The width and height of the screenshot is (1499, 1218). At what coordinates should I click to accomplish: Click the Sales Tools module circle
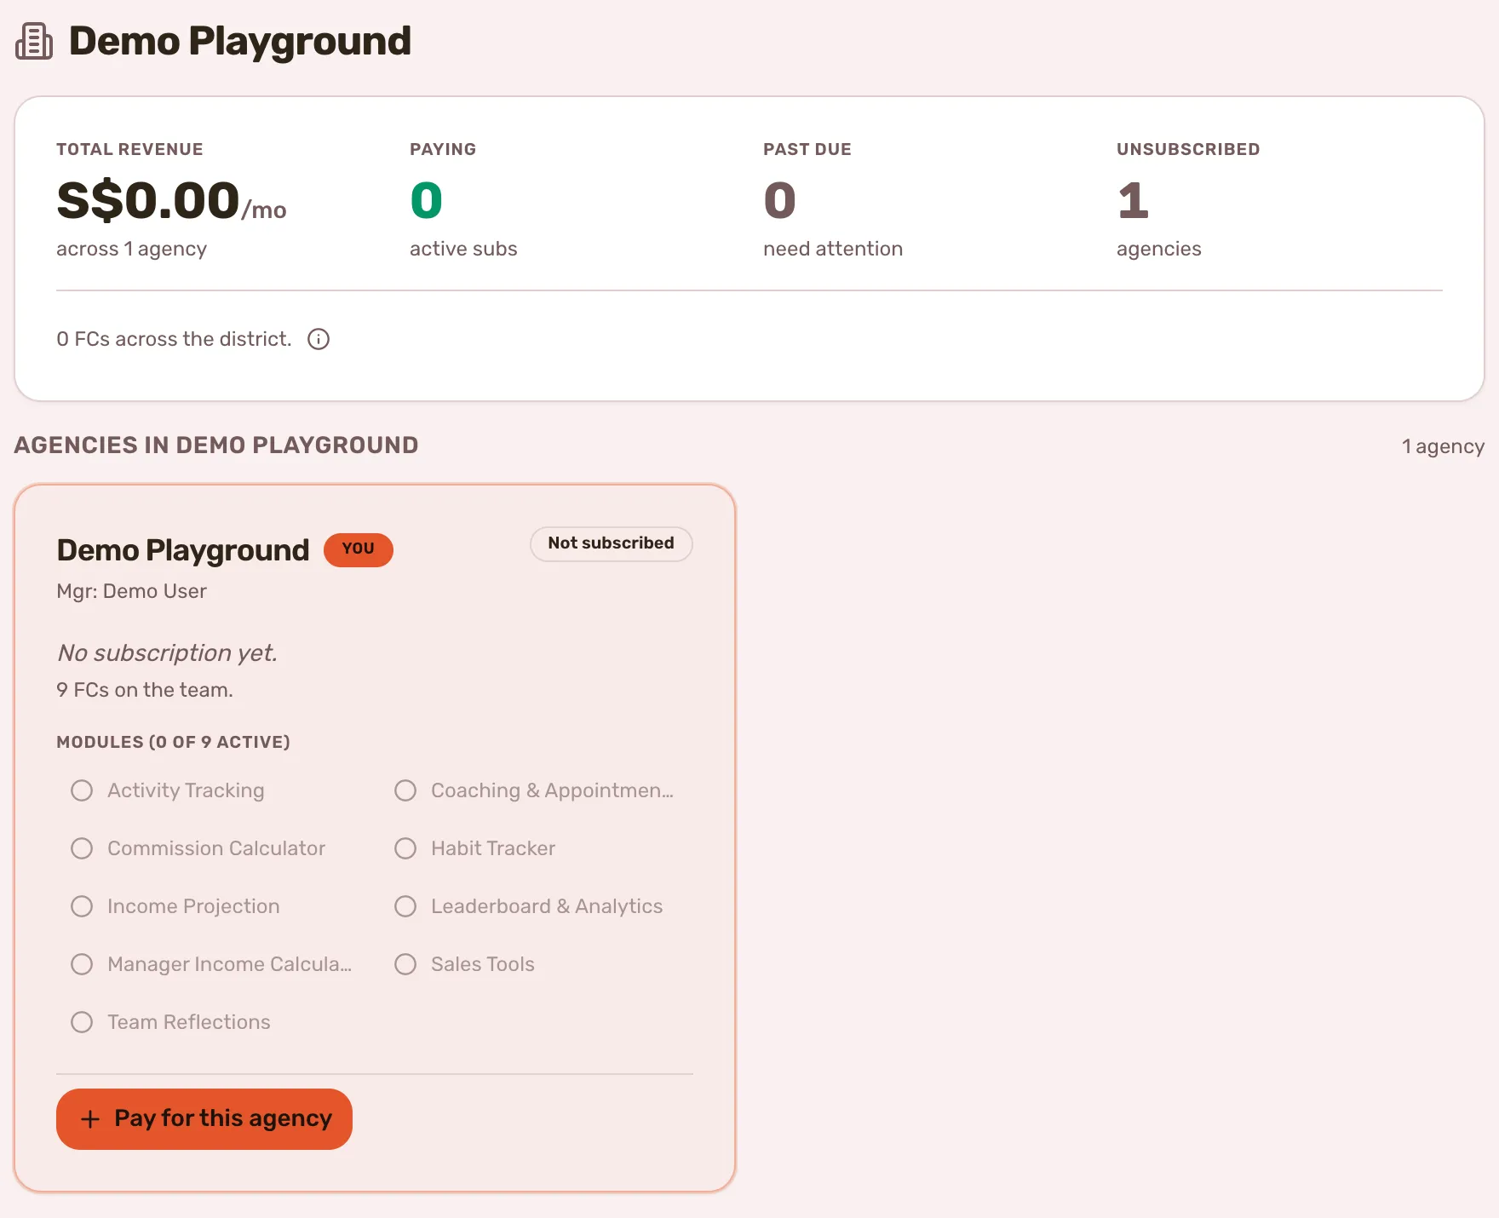(x=405, y=964)
